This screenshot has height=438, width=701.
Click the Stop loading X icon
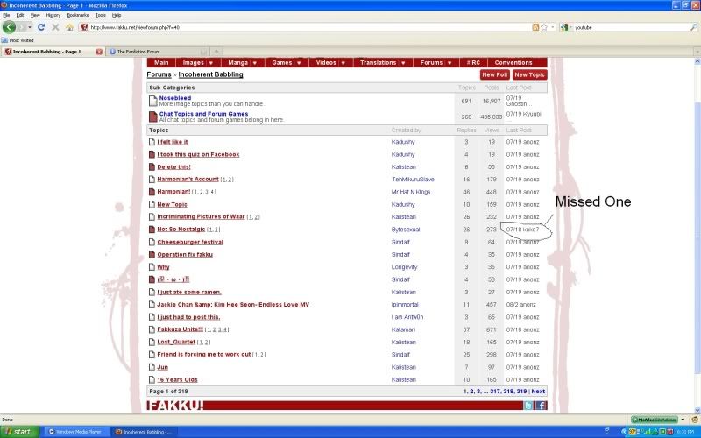click(x=55, y=27)
